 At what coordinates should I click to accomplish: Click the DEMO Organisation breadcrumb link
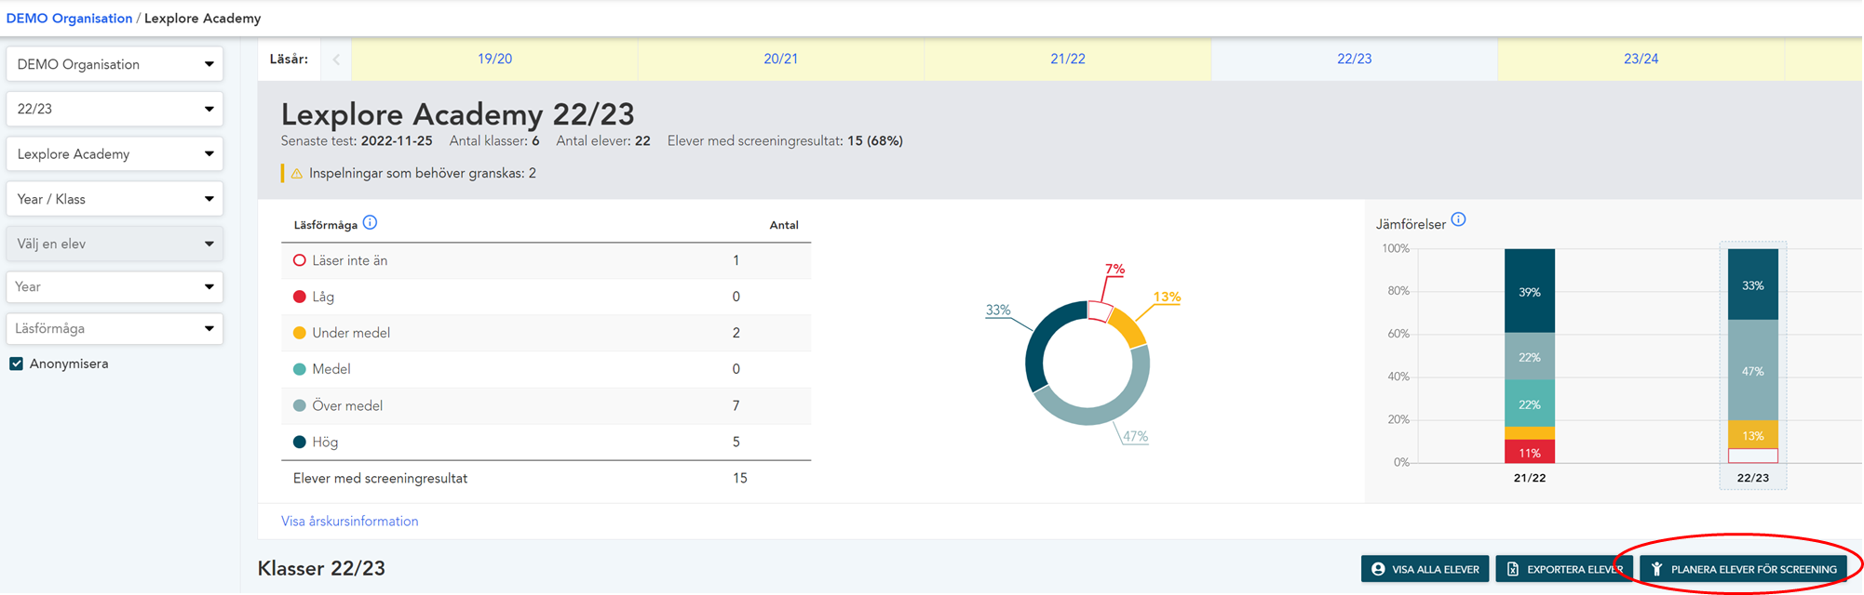[69, 19]
